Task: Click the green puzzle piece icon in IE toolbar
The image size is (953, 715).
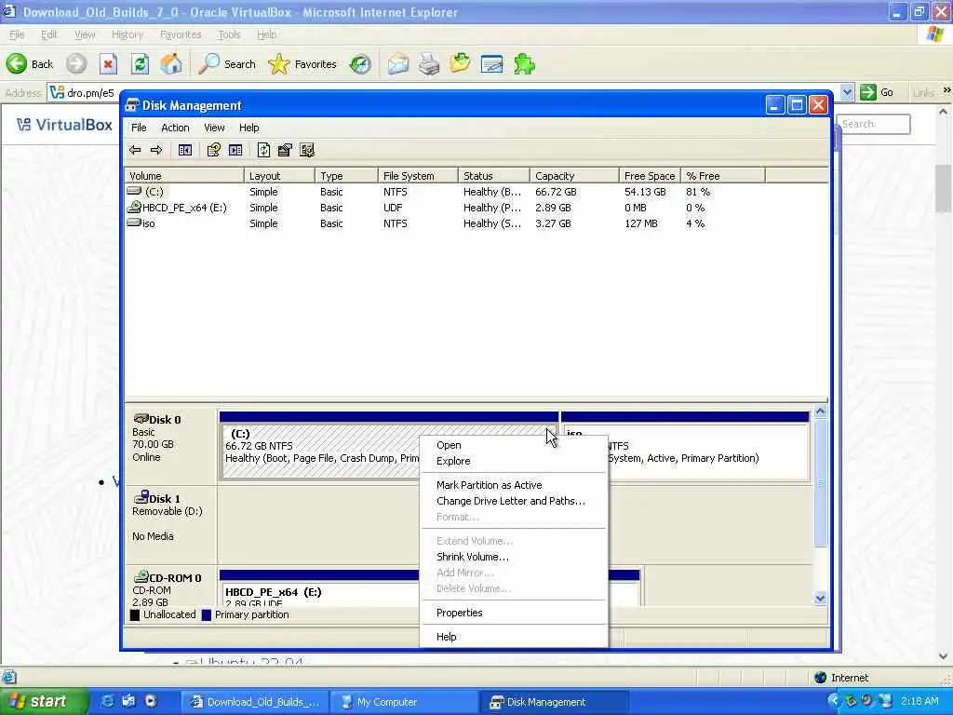Action: pyautogui.click(x=524, y=64)
